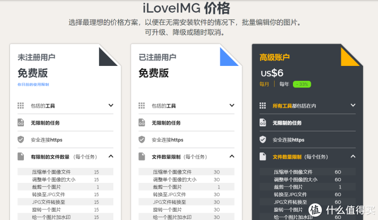Click 旋转一个图片 row with limit 30
Image resolution: width=378 pixels, height=220 pixels.
click(x=186, y=209)
